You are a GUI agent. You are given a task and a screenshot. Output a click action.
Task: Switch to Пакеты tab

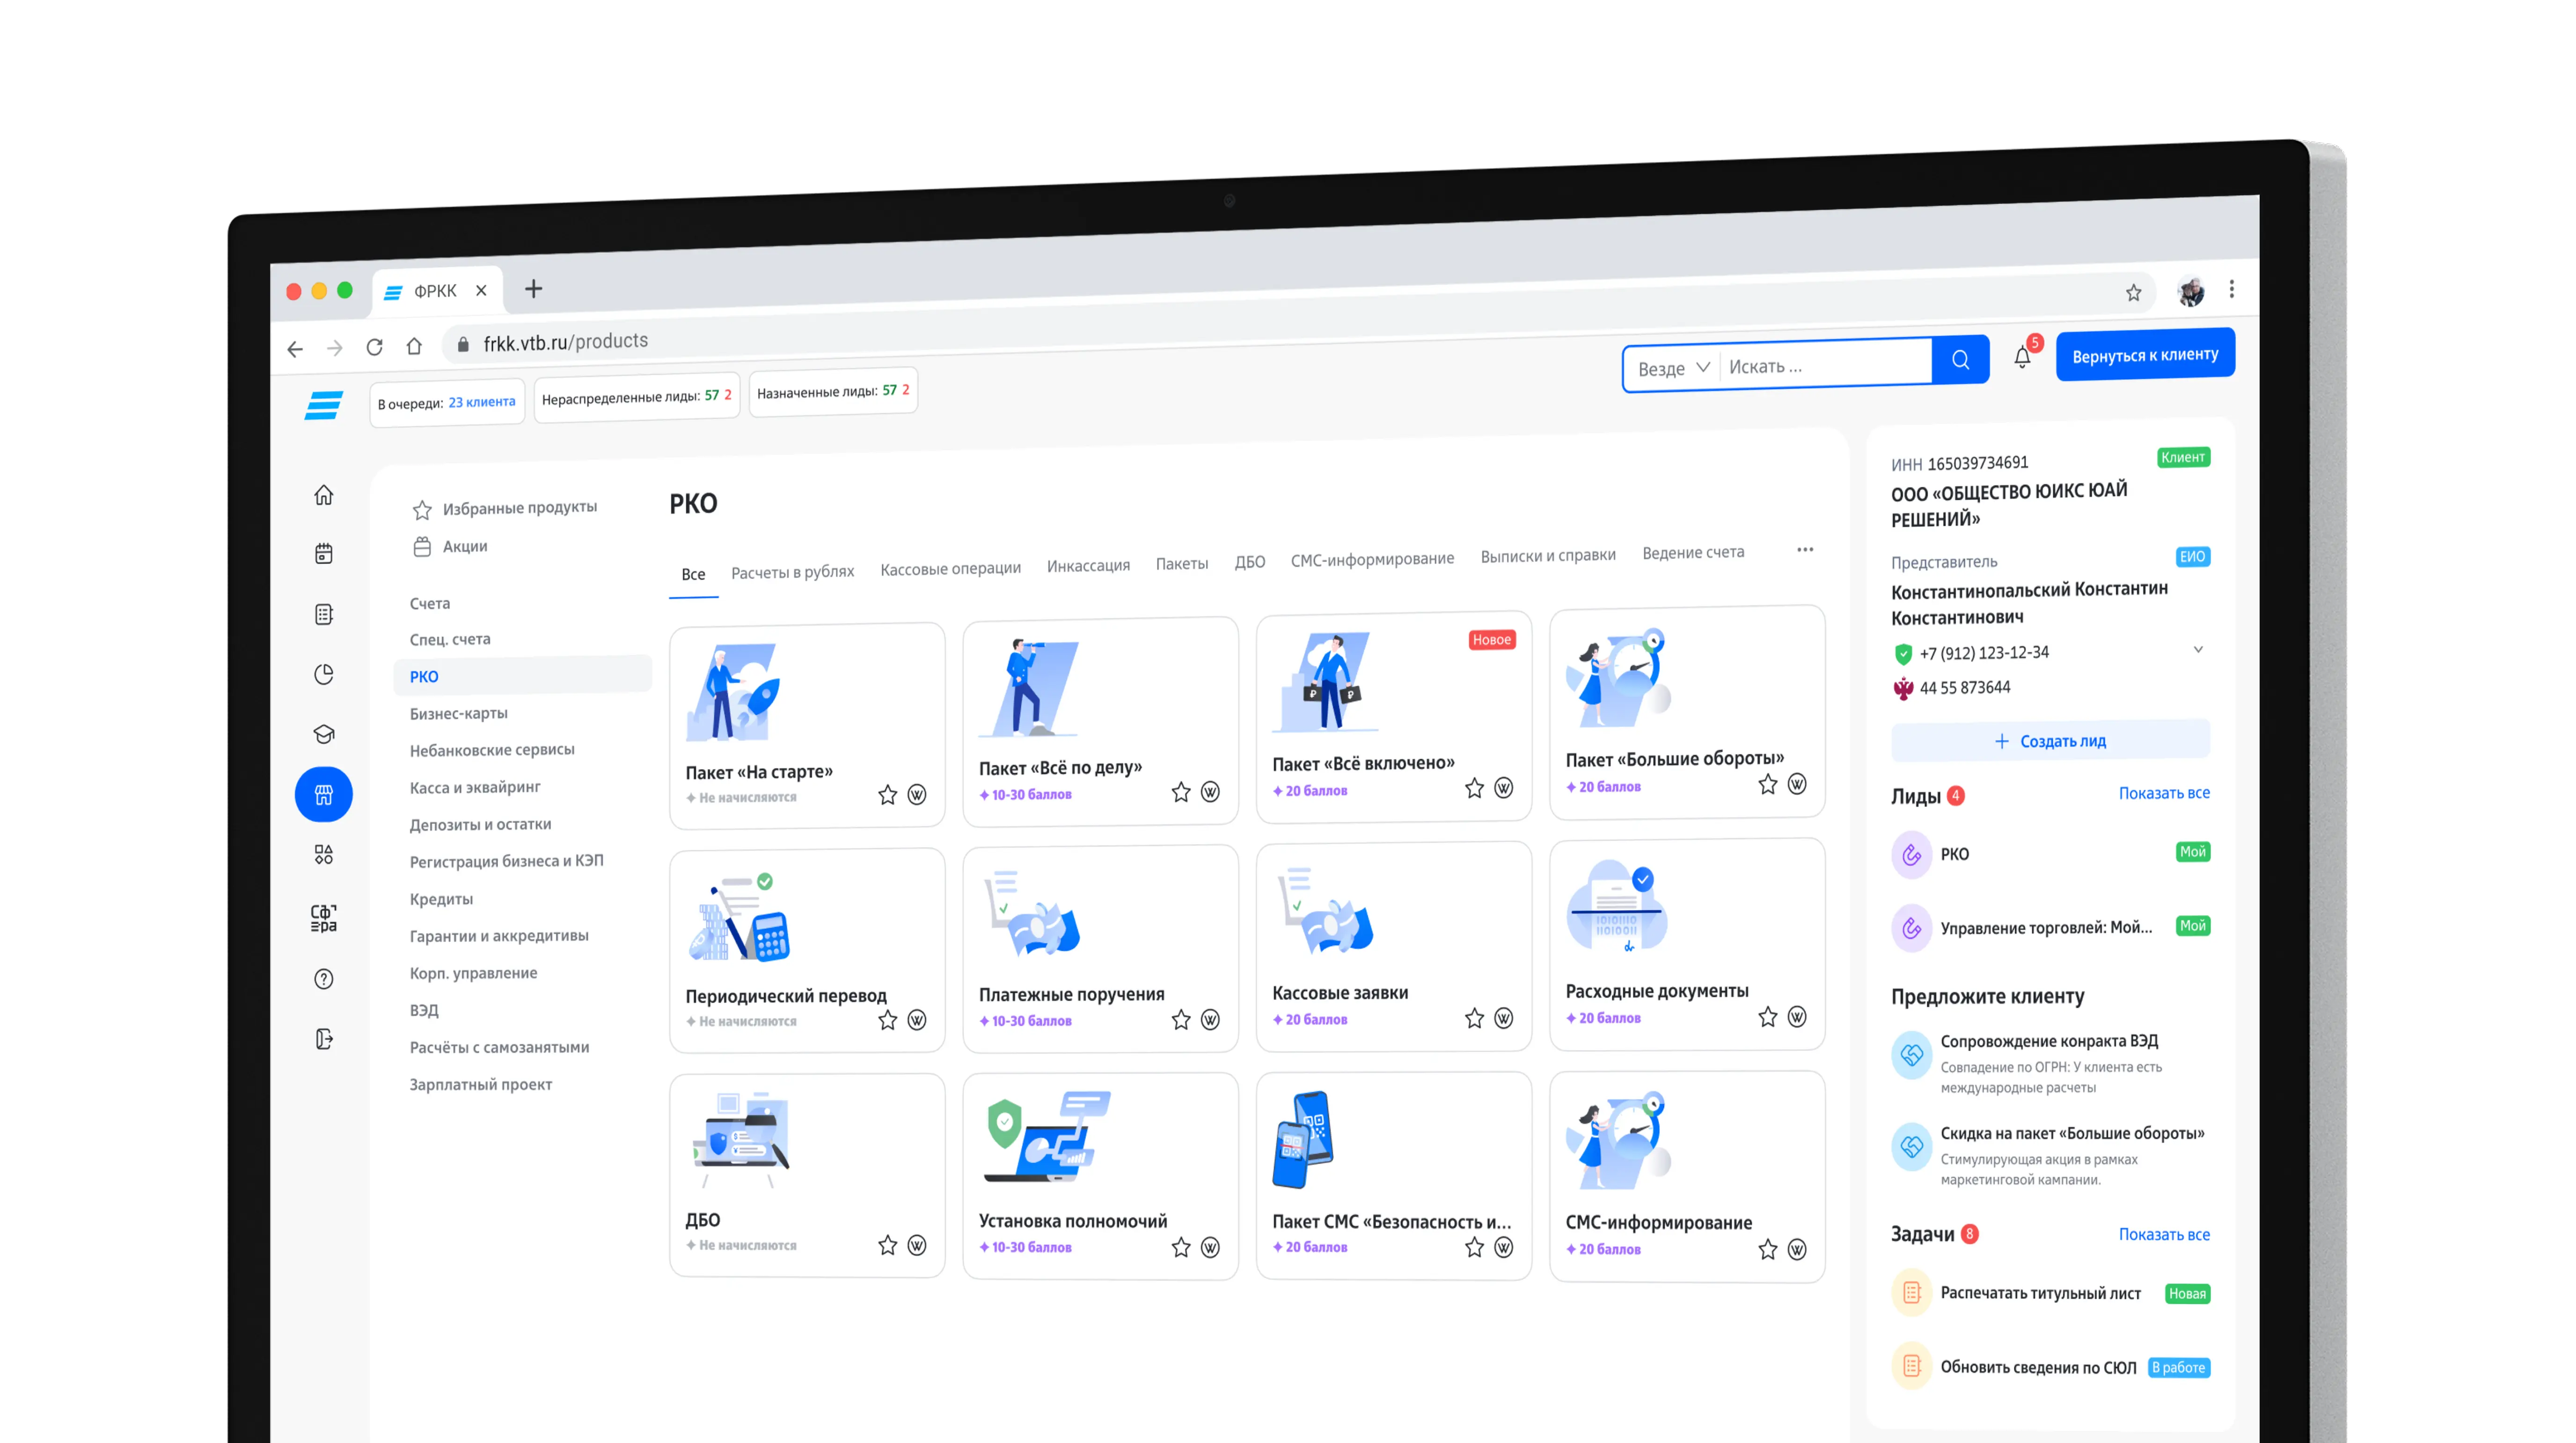click(1182, 563)
